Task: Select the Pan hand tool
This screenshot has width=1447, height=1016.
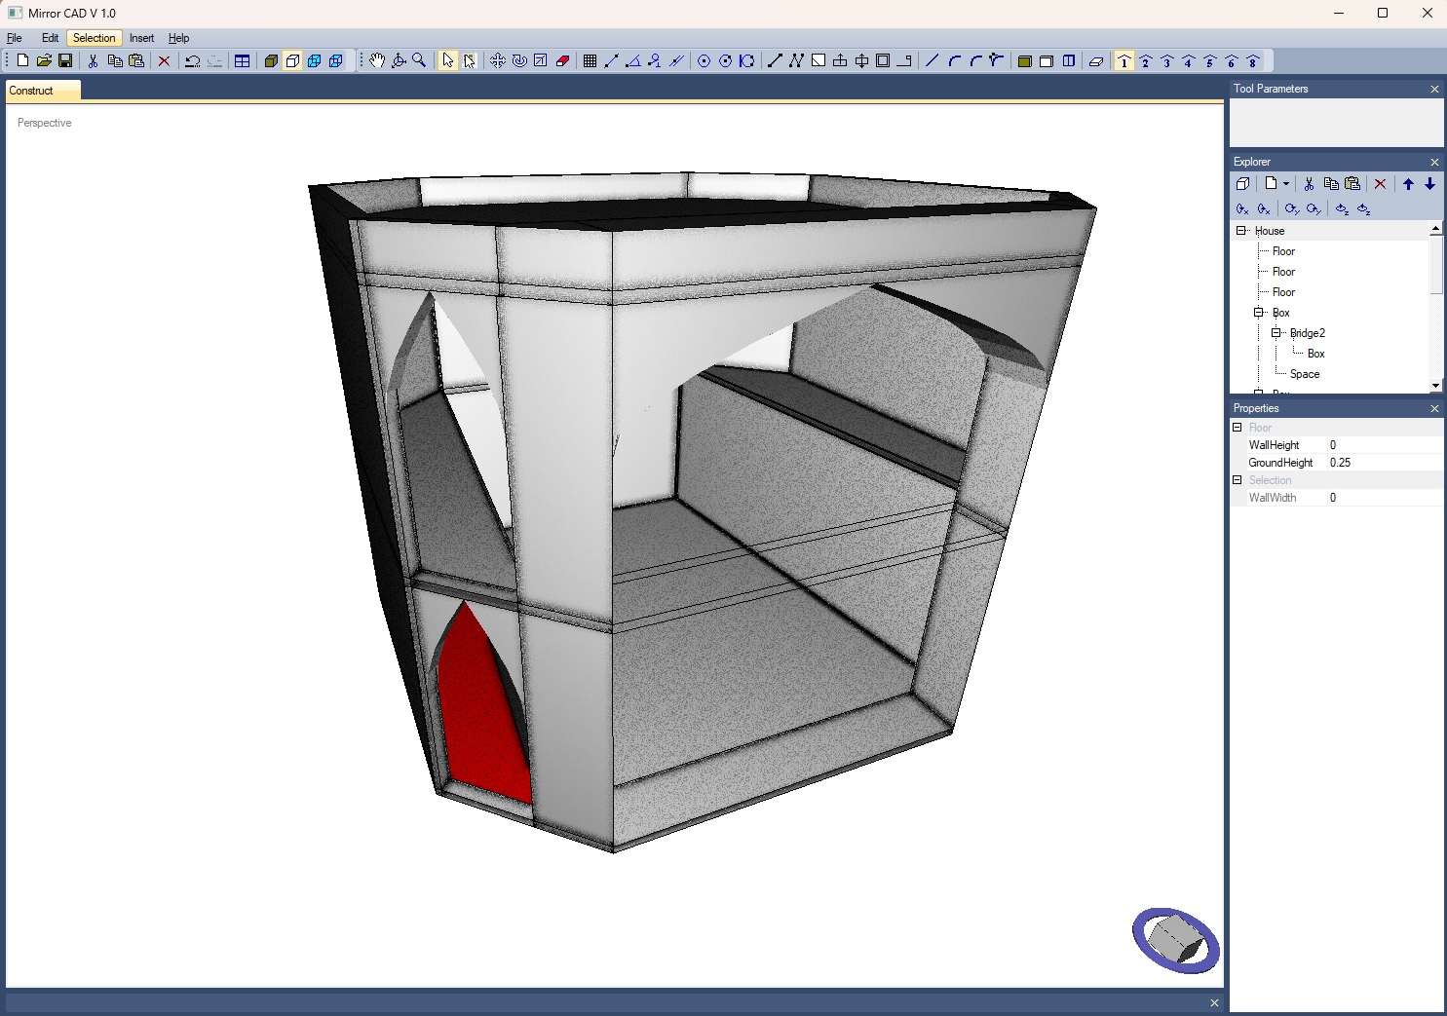Action: pyautogui.click(x=377, y=60)
